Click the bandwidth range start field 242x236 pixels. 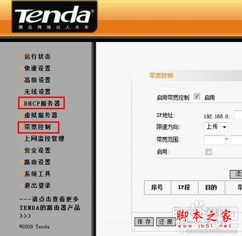pyautogui.click(x=214, y=140)
